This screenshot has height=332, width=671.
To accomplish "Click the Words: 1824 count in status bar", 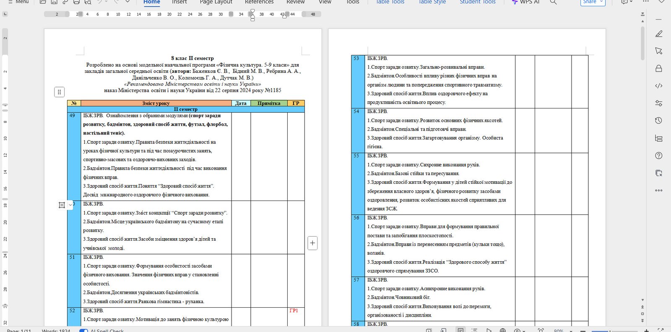I will pyautogui.click(x=56, y=330).
